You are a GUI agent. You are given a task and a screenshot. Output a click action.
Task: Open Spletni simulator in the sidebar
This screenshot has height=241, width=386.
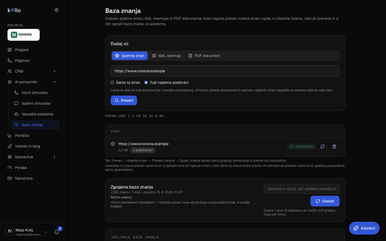point(35,103)
